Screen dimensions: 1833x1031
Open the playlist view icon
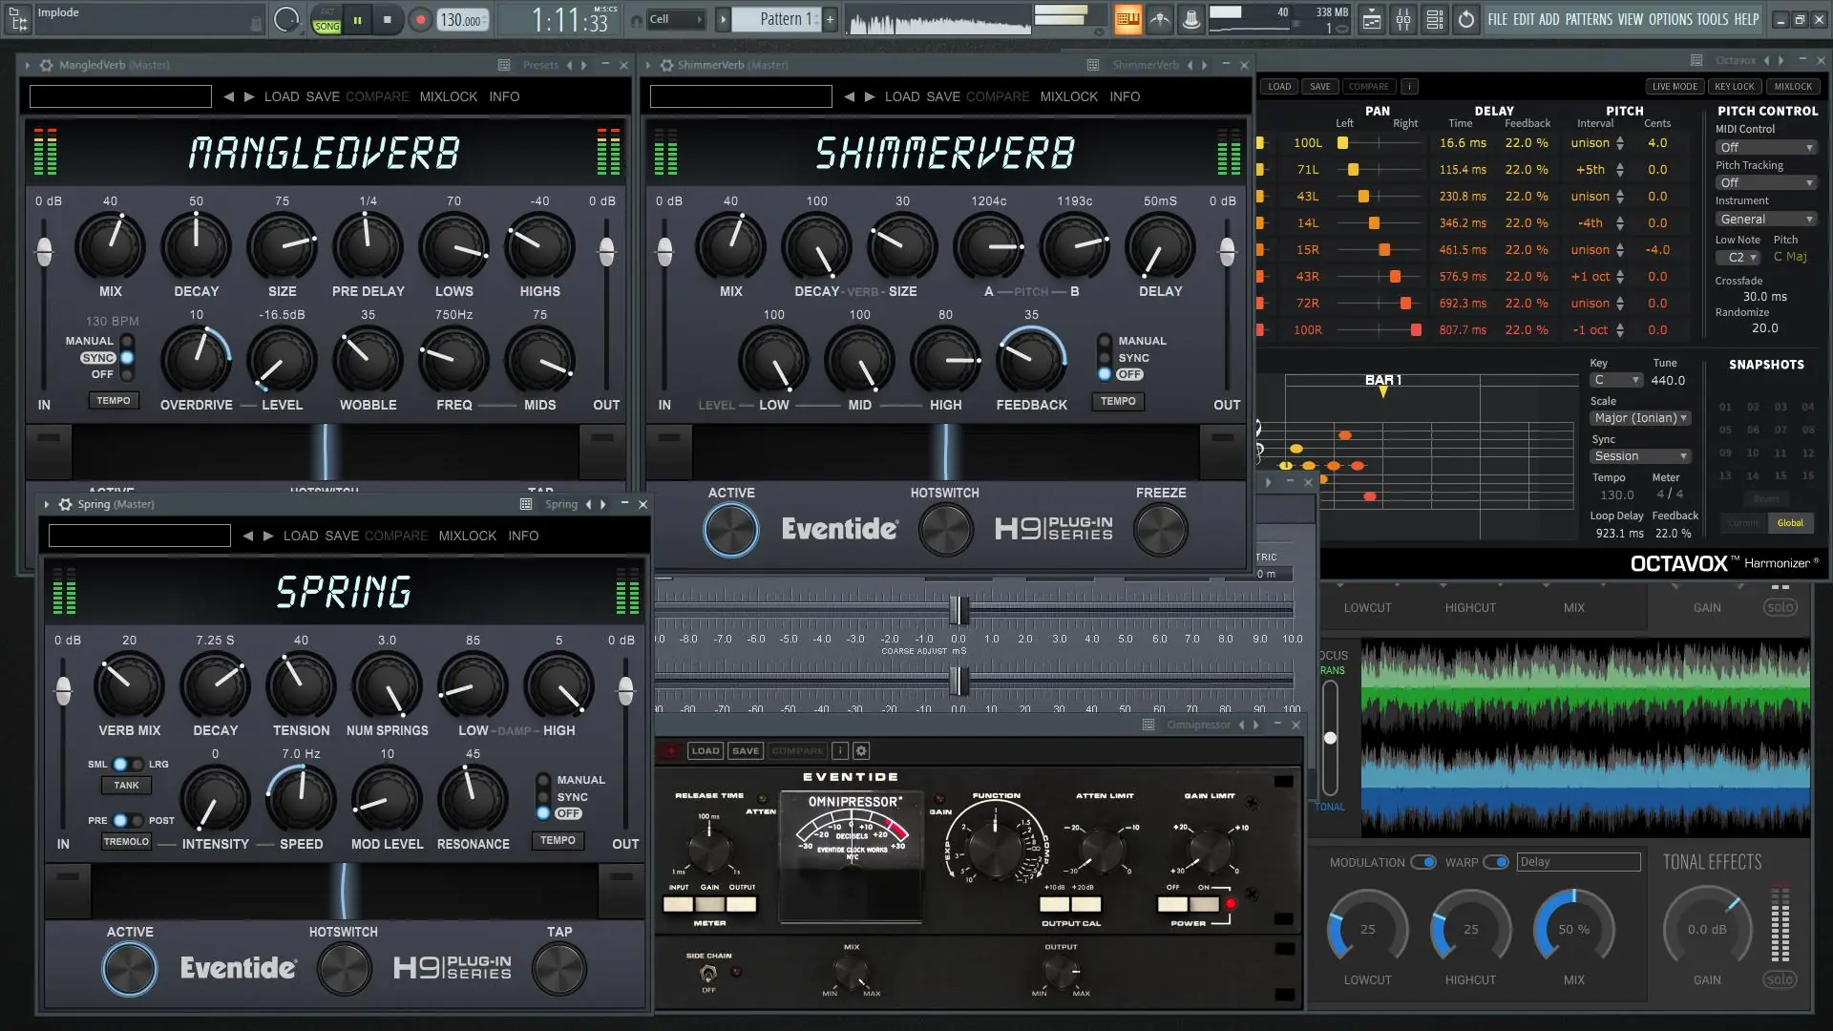[x=1372, y=19]
